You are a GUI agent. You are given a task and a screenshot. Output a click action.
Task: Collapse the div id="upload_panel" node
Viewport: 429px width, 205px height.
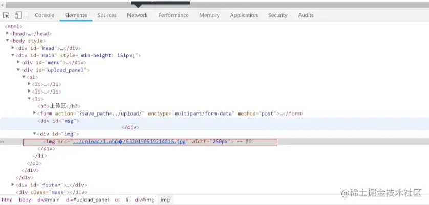tap(18, 70)
